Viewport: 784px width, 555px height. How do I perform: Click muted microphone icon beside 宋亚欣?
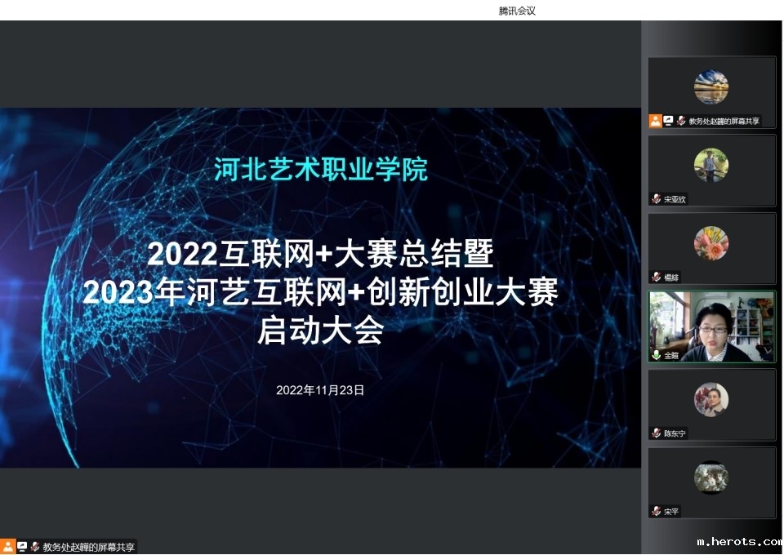(656, 199)
